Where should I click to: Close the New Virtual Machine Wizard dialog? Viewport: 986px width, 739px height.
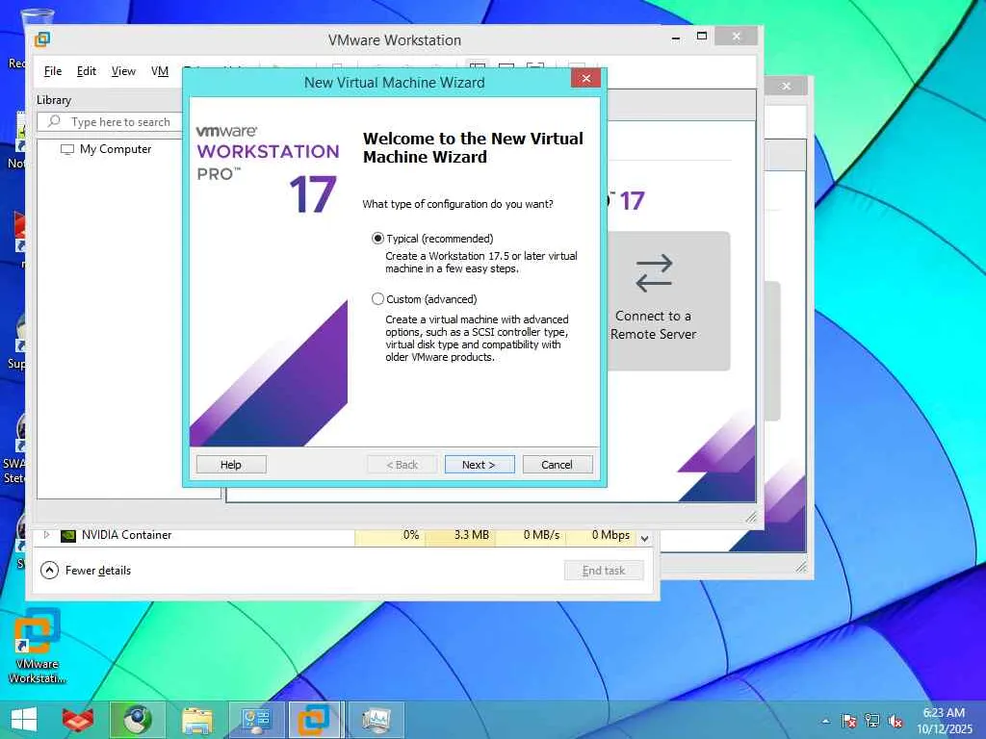coord(585,78)
